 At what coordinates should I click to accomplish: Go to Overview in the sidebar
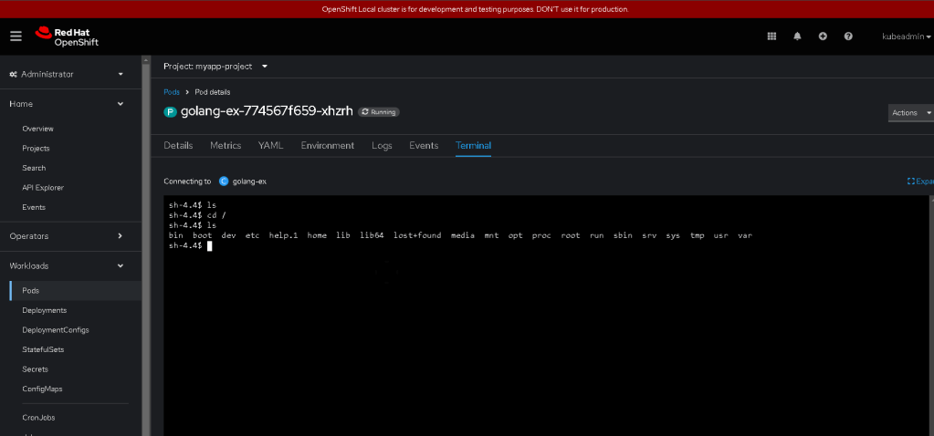click(x=37, y=129)
